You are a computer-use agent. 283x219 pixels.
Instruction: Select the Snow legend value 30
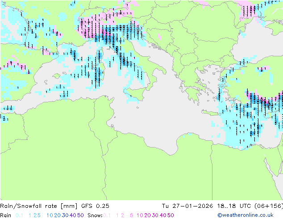coord(155,215)
